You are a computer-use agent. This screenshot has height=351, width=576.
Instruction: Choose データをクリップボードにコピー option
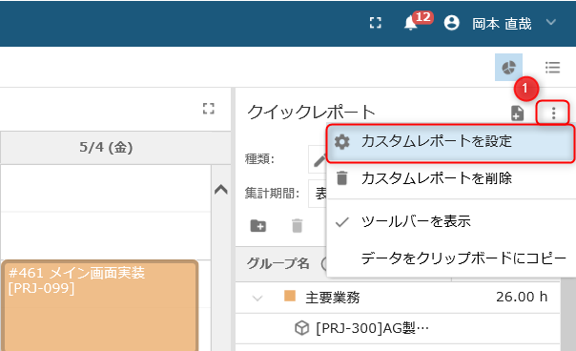pyautogui.click(x=451, y=258)
